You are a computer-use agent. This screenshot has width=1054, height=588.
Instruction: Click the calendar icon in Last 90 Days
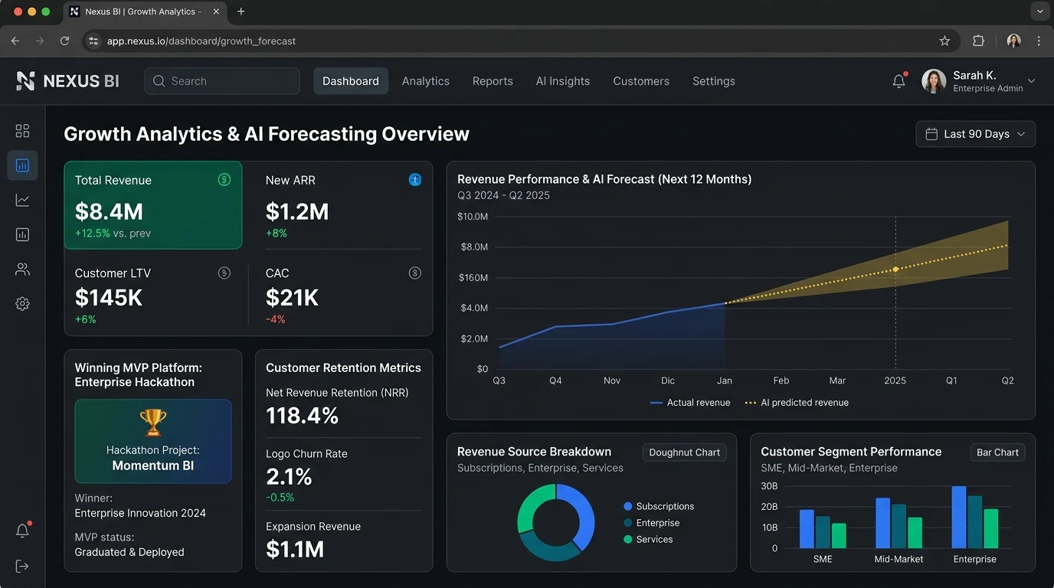tap(931, 134)
